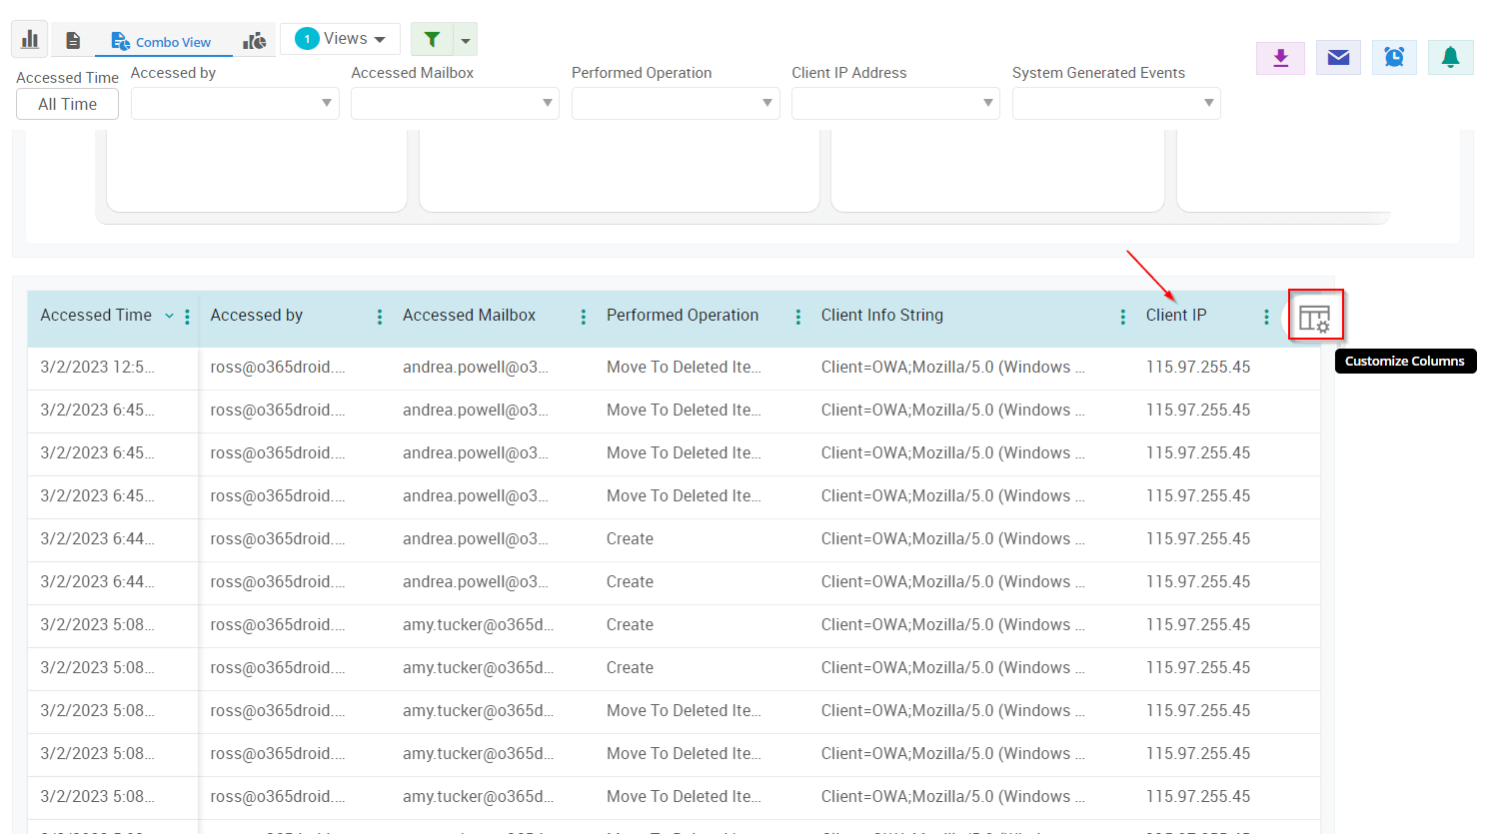Open alerts with the bell icon
Image resolution: width=1485 pixels, height=834 pixels.
(x=1450, y=57)
